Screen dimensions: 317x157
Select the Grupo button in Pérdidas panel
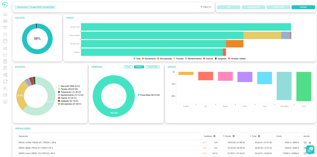tap(128, 67)
